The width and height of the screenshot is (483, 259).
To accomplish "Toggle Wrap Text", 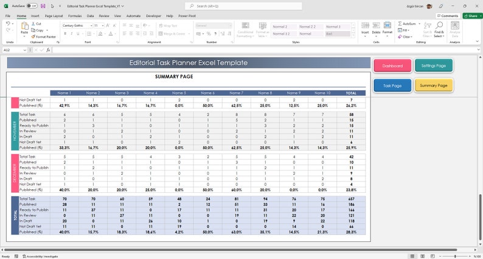I will (168, 26).
